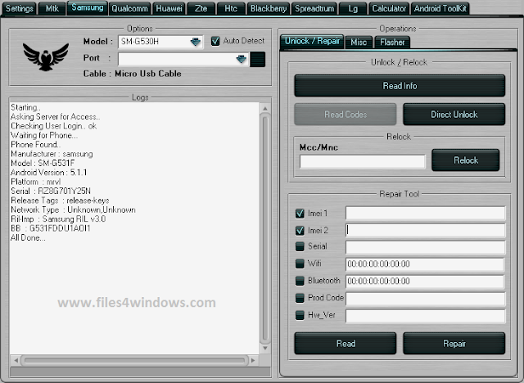Switch to the Mtk tab
This screenshot has width=524, height=383.
click(52, 8)
